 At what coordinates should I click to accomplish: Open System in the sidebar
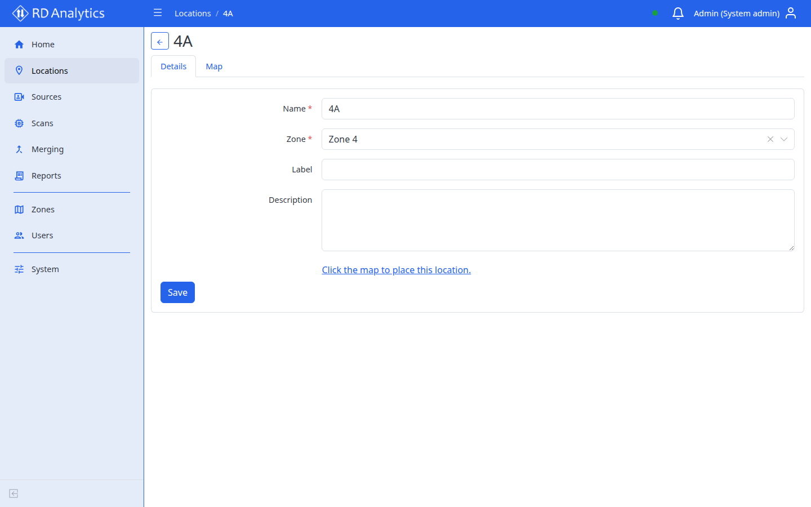(72, 269)
